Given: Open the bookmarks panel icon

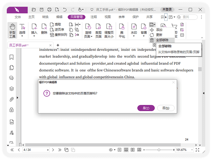Looking at the screenshot, I should pos(12,57).
